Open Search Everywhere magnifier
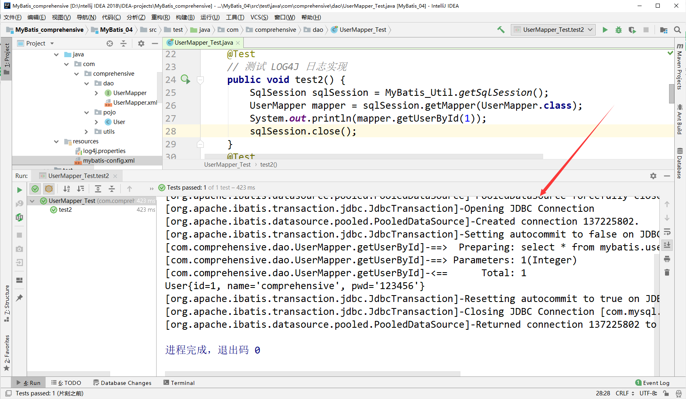The height and width of the screenshot is (399, 686). pos(678,30)
